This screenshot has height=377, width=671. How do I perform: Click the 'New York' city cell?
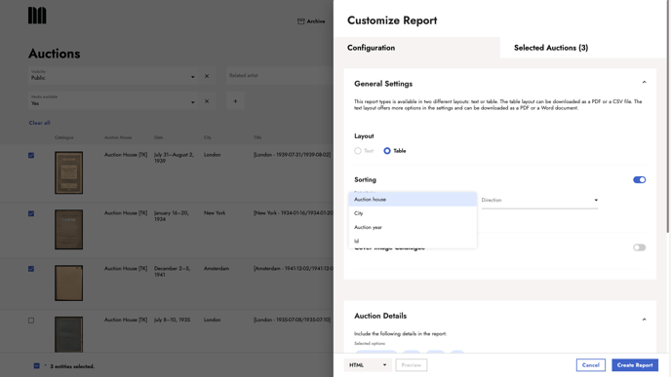pos(215,213)
